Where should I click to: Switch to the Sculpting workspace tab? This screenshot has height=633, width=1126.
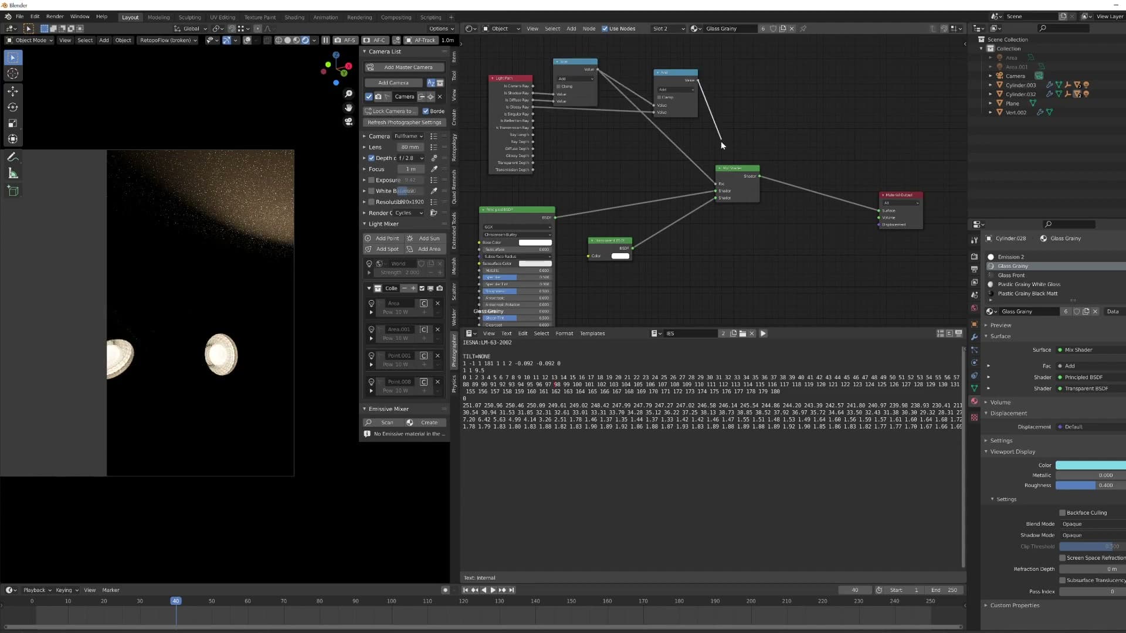pos(189,18)
